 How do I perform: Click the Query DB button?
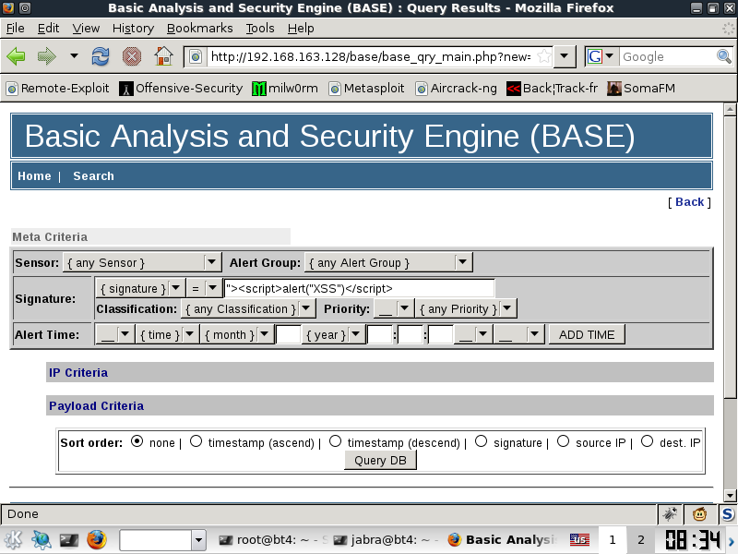(380, 460)
